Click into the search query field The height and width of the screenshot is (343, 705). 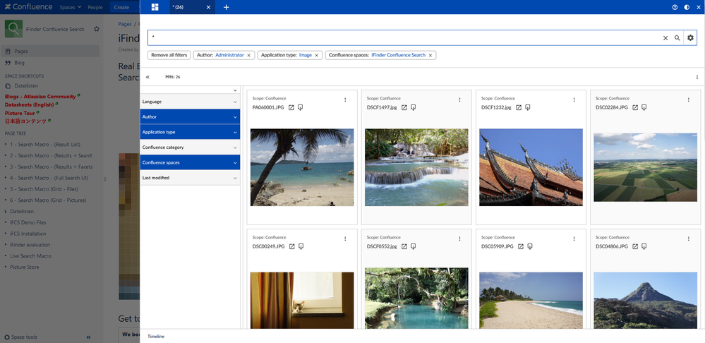tap(404, 38)
